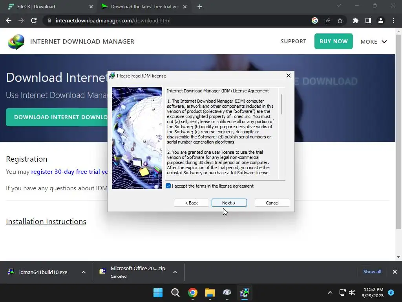Image resolution: width=402 pixels, height=302 pixels.
Task: Open File Explorer from taskbar
Action: click(210, 293)
